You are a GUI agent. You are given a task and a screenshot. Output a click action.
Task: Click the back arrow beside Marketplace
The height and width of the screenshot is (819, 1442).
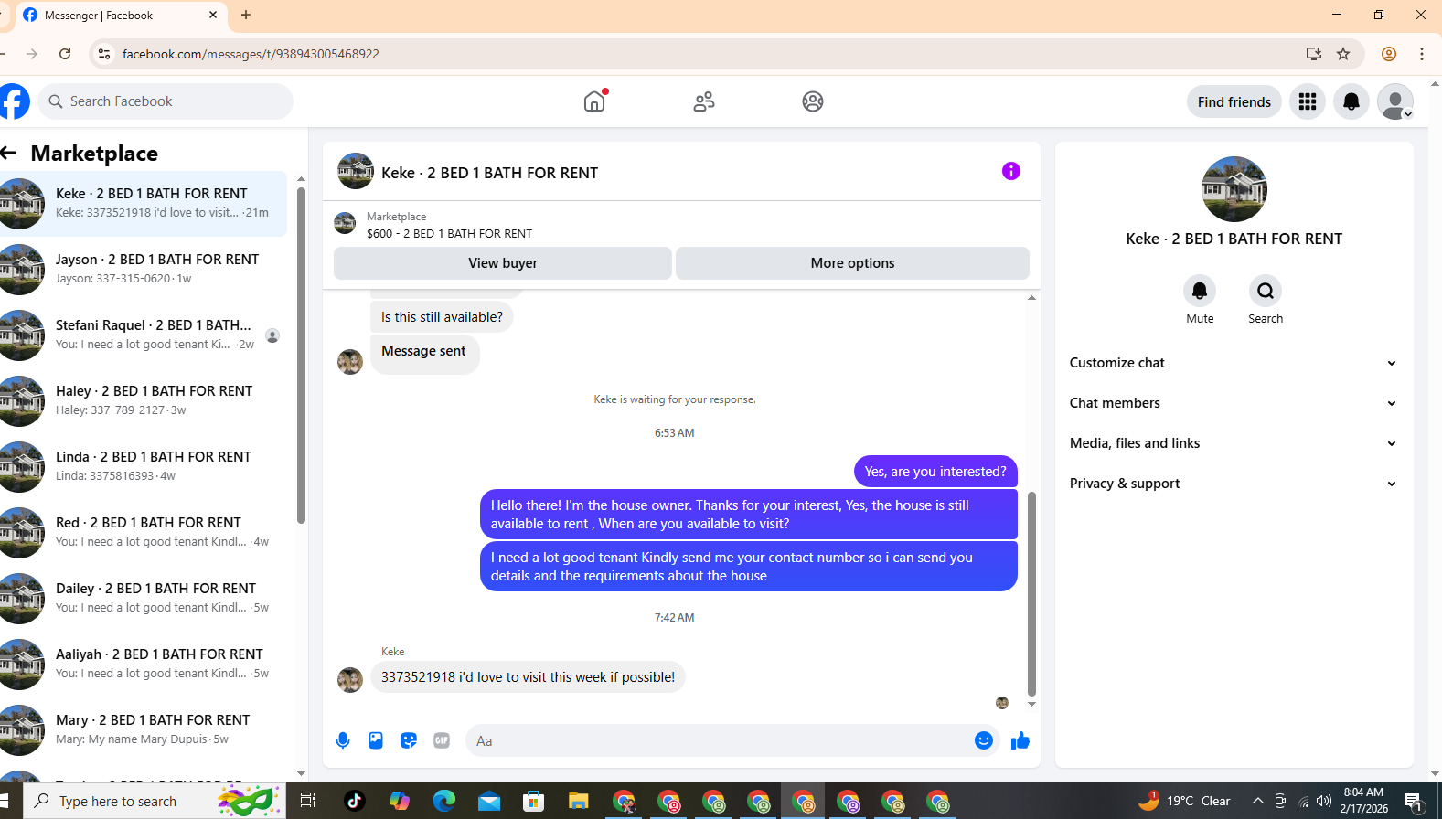click(x=9, y=153)
